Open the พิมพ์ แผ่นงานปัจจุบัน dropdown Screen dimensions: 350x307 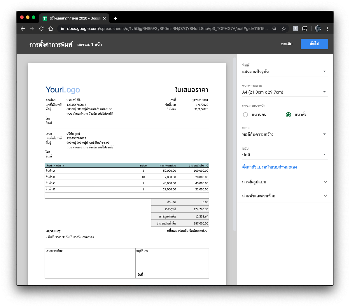coord(285,72)
